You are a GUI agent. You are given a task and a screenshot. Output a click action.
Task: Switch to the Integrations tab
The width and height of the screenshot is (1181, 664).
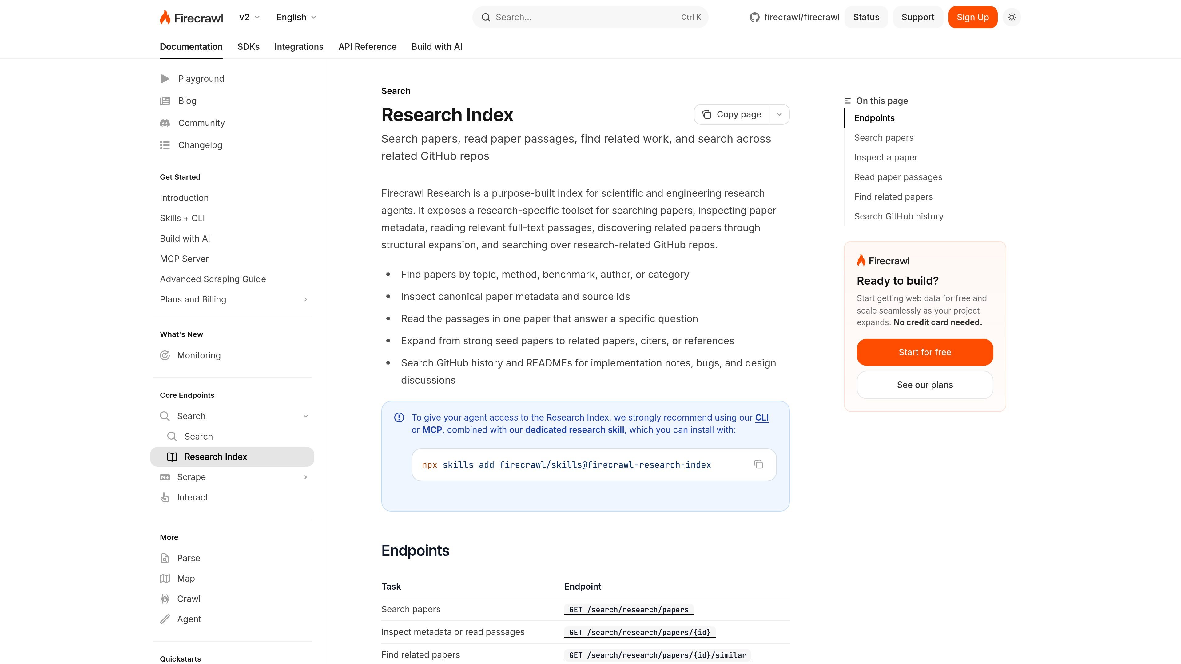tap(299, 47)
